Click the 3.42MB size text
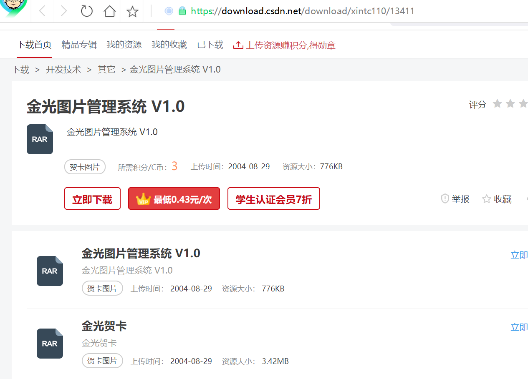 (275, 361)
